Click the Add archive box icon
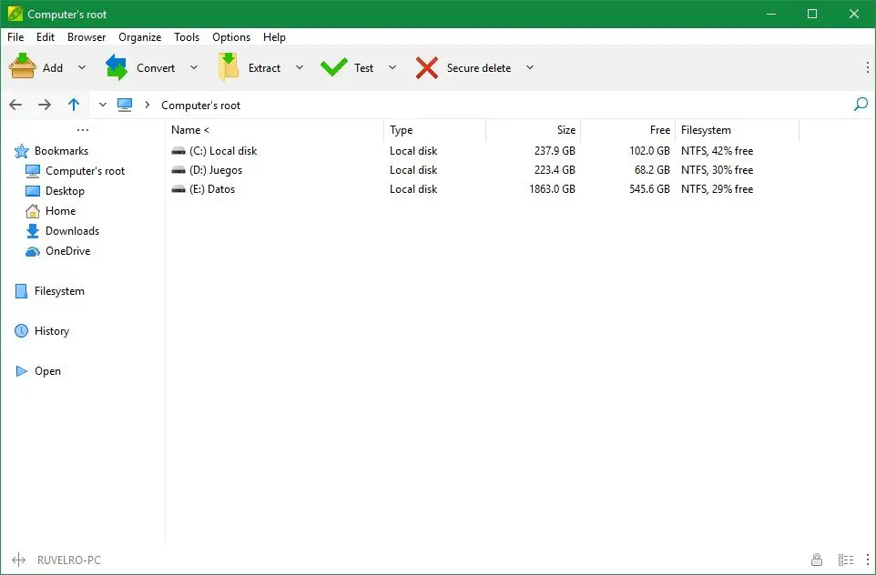This screenshot has width=876, height=575. coord(23,67)
